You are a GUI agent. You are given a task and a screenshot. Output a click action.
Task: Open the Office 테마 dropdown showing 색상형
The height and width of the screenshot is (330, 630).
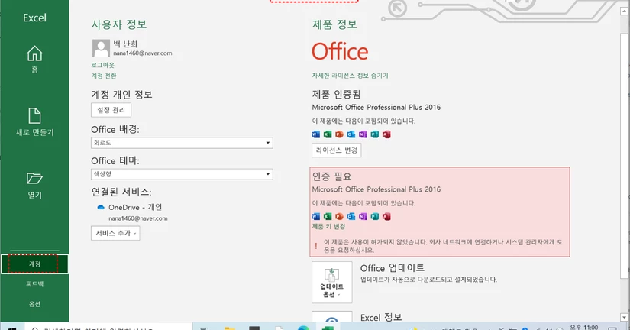[182, 174]
